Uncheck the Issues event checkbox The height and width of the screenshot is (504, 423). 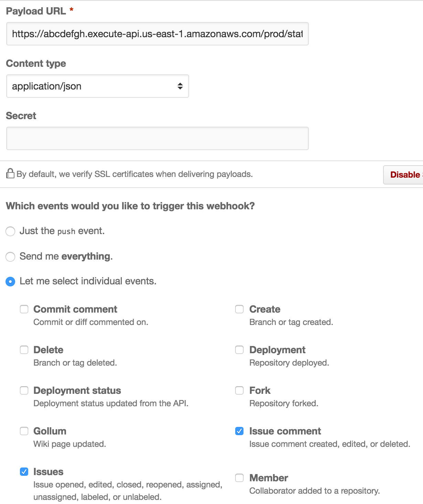[x=24, y=472]
